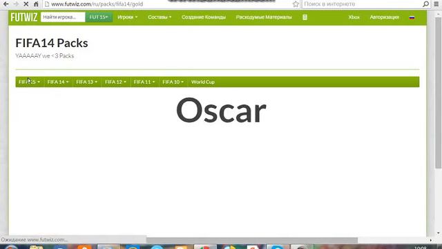Expand the FIFA 12 packs dropdown
The height and width of the screenshot is (249, 442).
pyautogui.click(x=115, y=82)
